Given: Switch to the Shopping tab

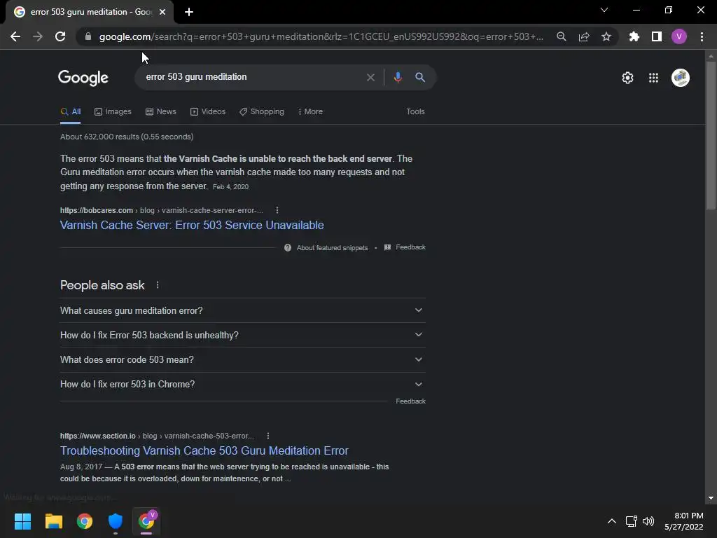Looking at the screenshot, I should point(262,111).
